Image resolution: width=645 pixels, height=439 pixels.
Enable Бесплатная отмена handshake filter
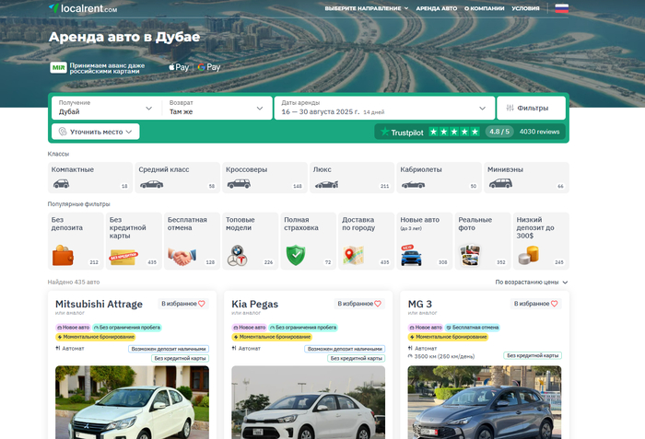[192, 241]
